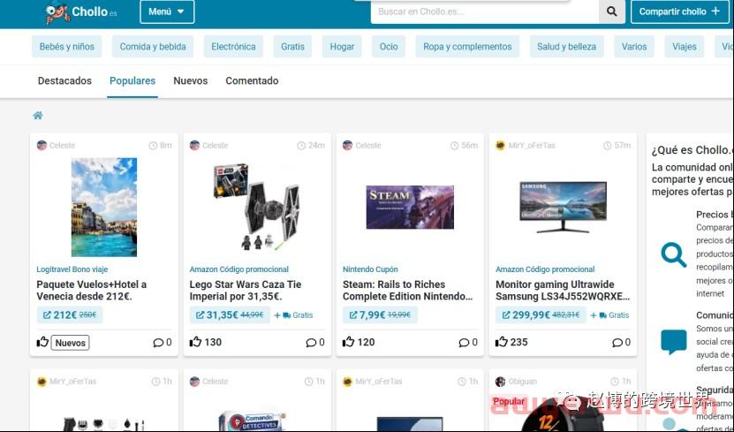Switch to Comentado tab
The width and height of the screenshot is (734, 432).
point(252,80)
